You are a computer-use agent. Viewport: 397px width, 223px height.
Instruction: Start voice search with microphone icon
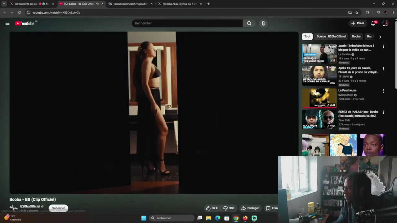click(x=263, y=23)
